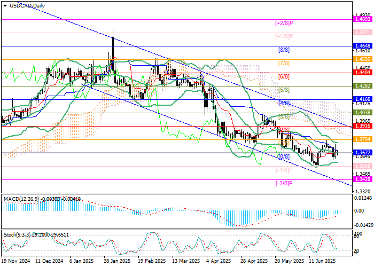374x267 pixels.
Task: Select the blue 1.4160 price tag
Action: pyautogui.click(x=362, y=99)
